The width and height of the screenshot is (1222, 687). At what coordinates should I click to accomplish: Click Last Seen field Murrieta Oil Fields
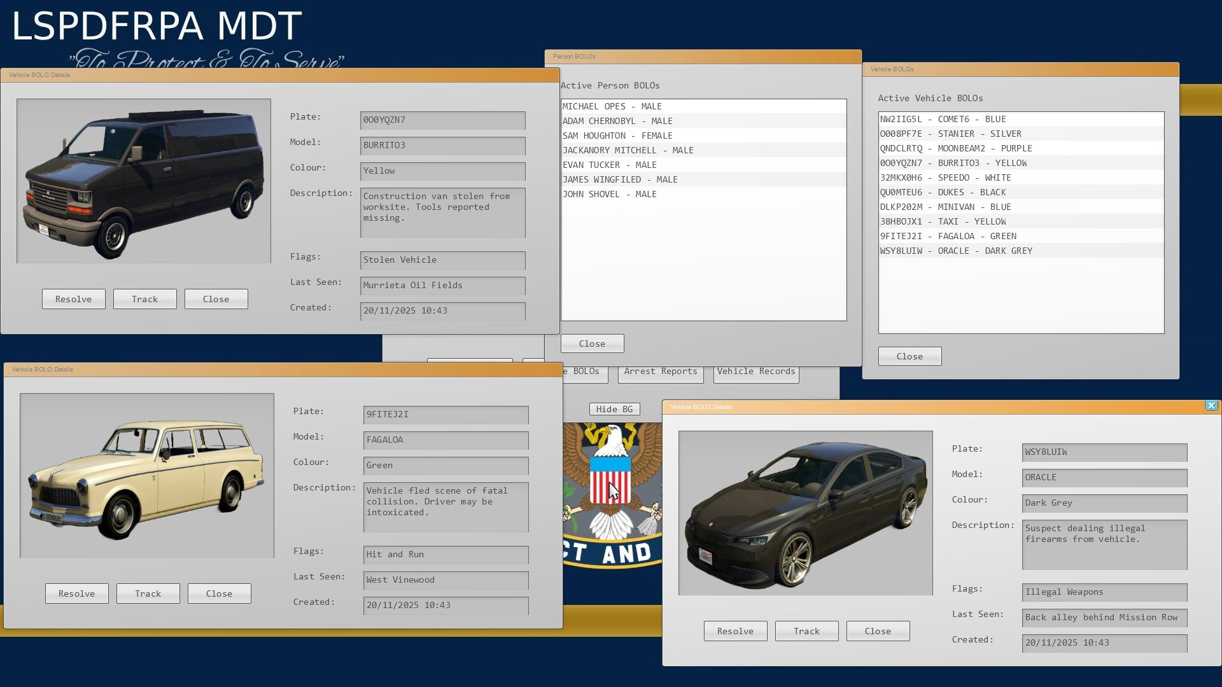(442, 285)
